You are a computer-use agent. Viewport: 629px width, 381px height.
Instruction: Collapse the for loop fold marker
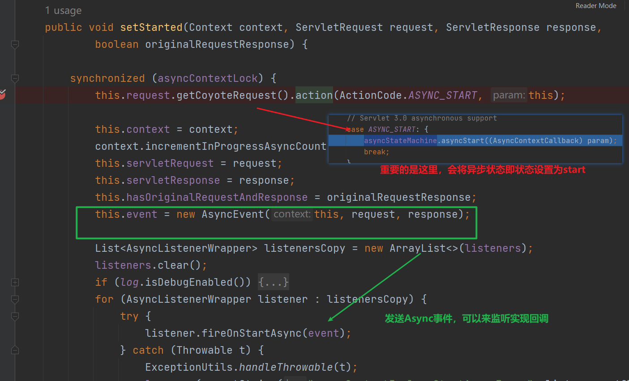(15, 299)
